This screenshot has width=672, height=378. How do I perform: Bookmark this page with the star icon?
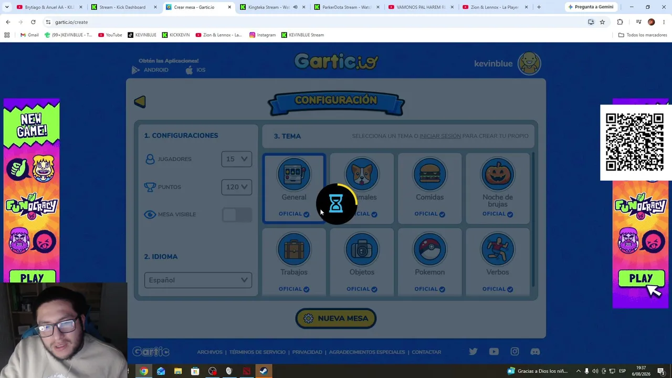(x=602, y=22)
